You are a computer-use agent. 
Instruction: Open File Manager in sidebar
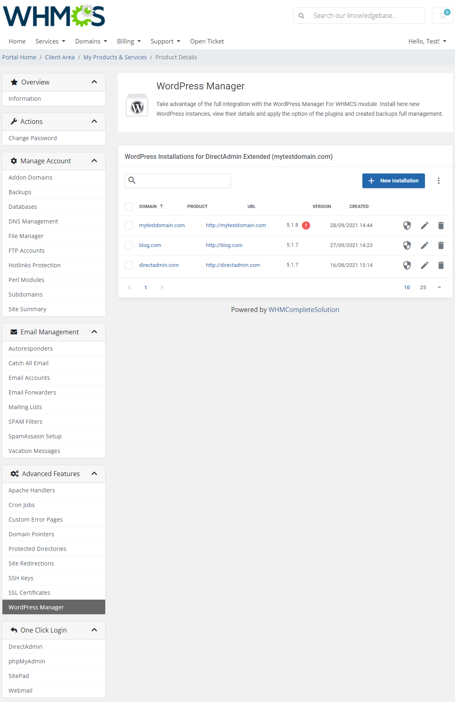click(x=54, y=236)
